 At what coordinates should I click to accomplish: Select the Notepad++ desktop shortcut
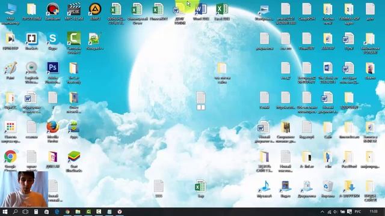click(95, 41)
